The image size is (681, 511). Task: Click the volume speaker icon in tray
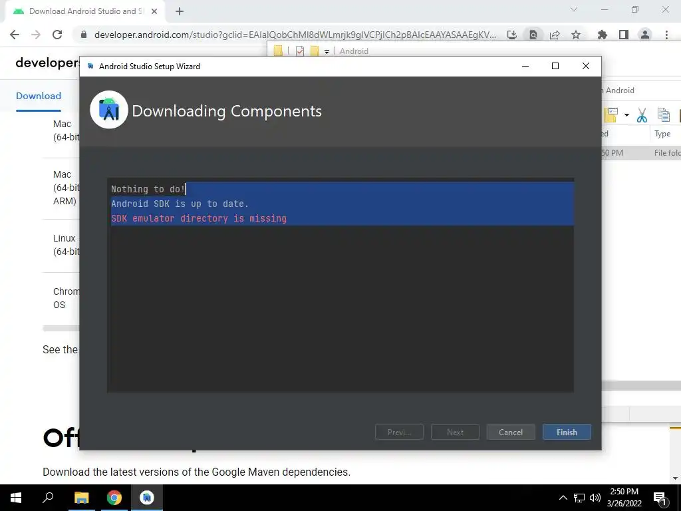click(595, 498)
